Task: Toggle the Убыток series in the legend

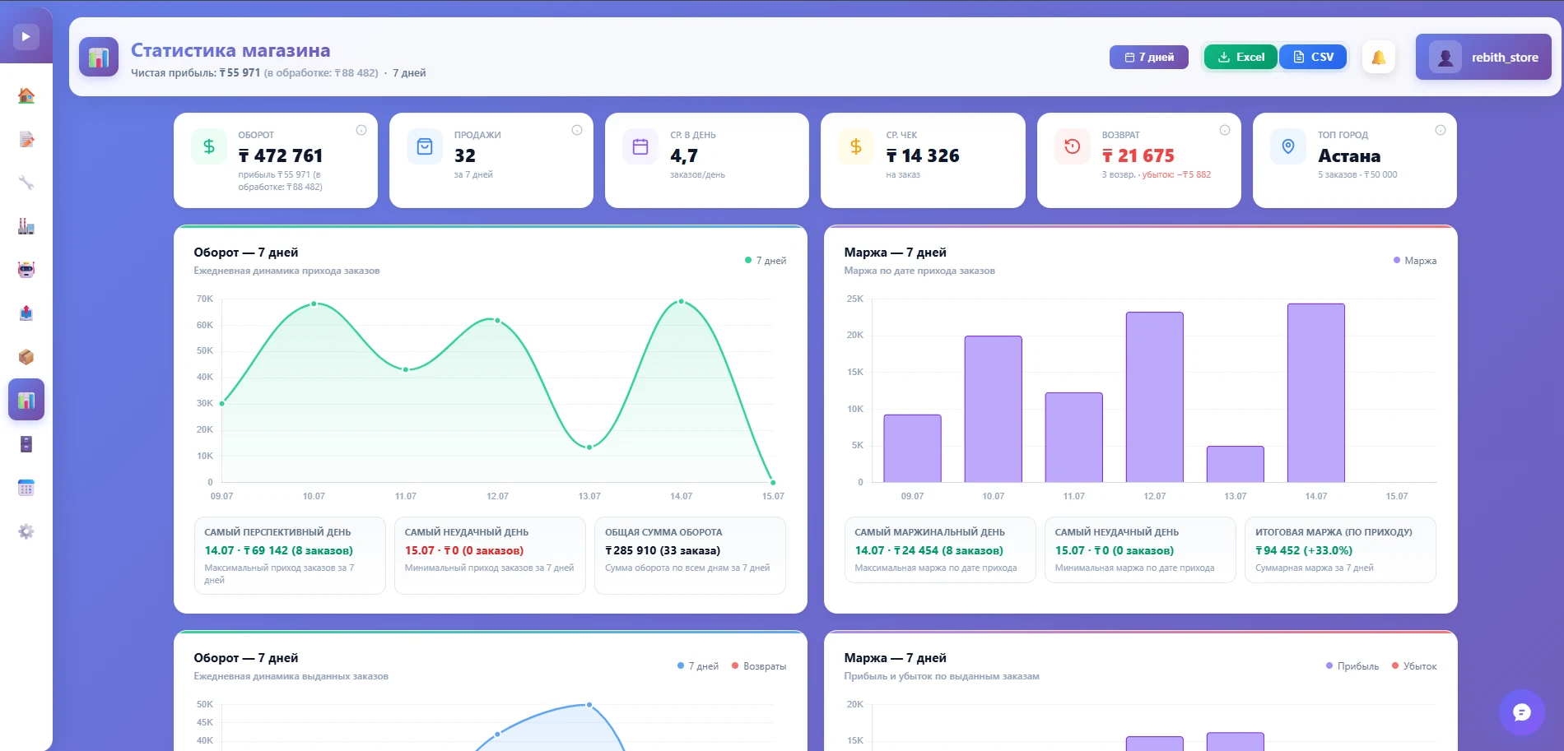Action: tap(1414, 666)
